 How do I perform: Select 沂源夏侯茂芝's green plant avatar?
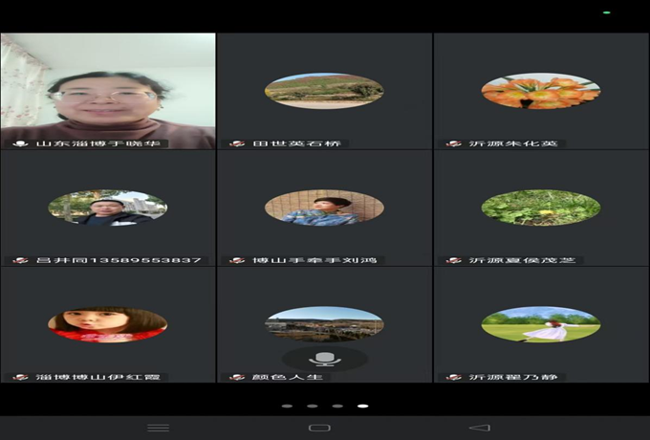point(541,208)
